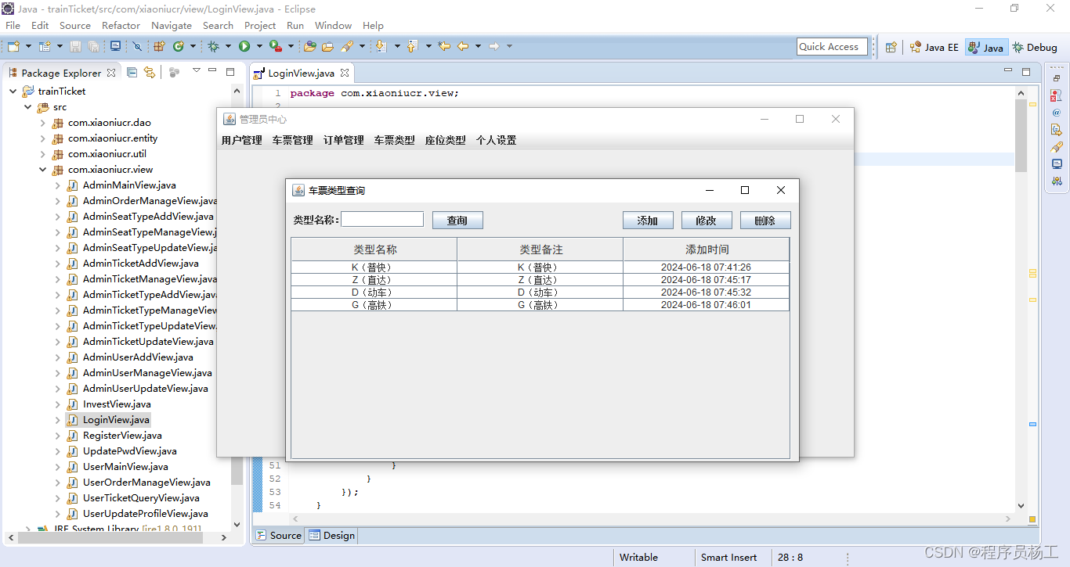Collapse All items in Package Explorer
Screen dimensions: 1070x567
point(132,72)
